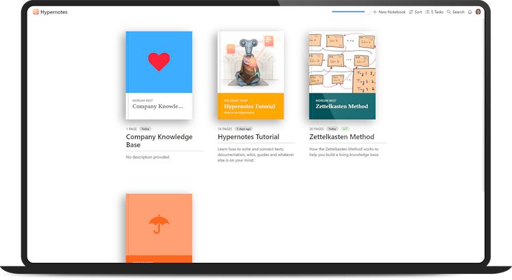
Task: Open the Zettelkasten Method notebook cover
Action: tap(342, 76)
